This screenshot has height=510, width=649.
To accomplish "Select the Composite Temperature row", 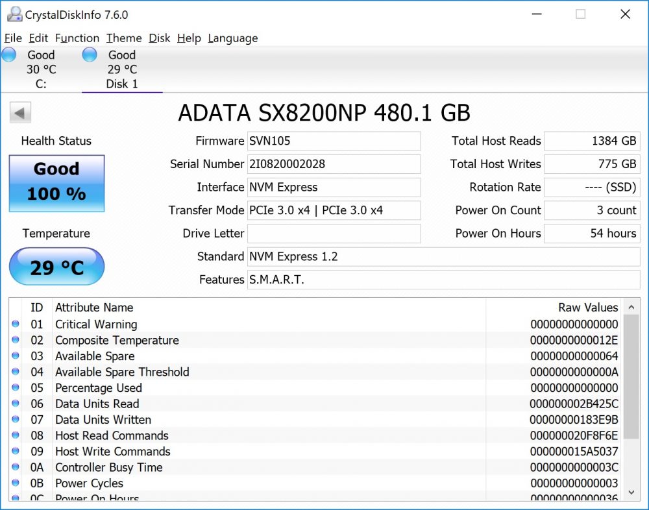I will [x=315, y=340].
